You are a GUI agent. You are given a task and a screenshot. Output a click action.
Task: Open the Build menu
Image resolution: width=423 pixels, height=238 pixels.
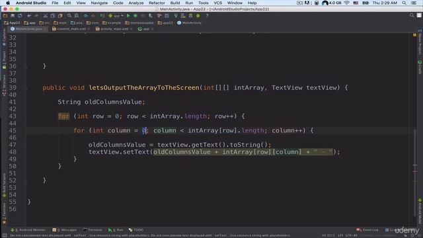(174, 3)
